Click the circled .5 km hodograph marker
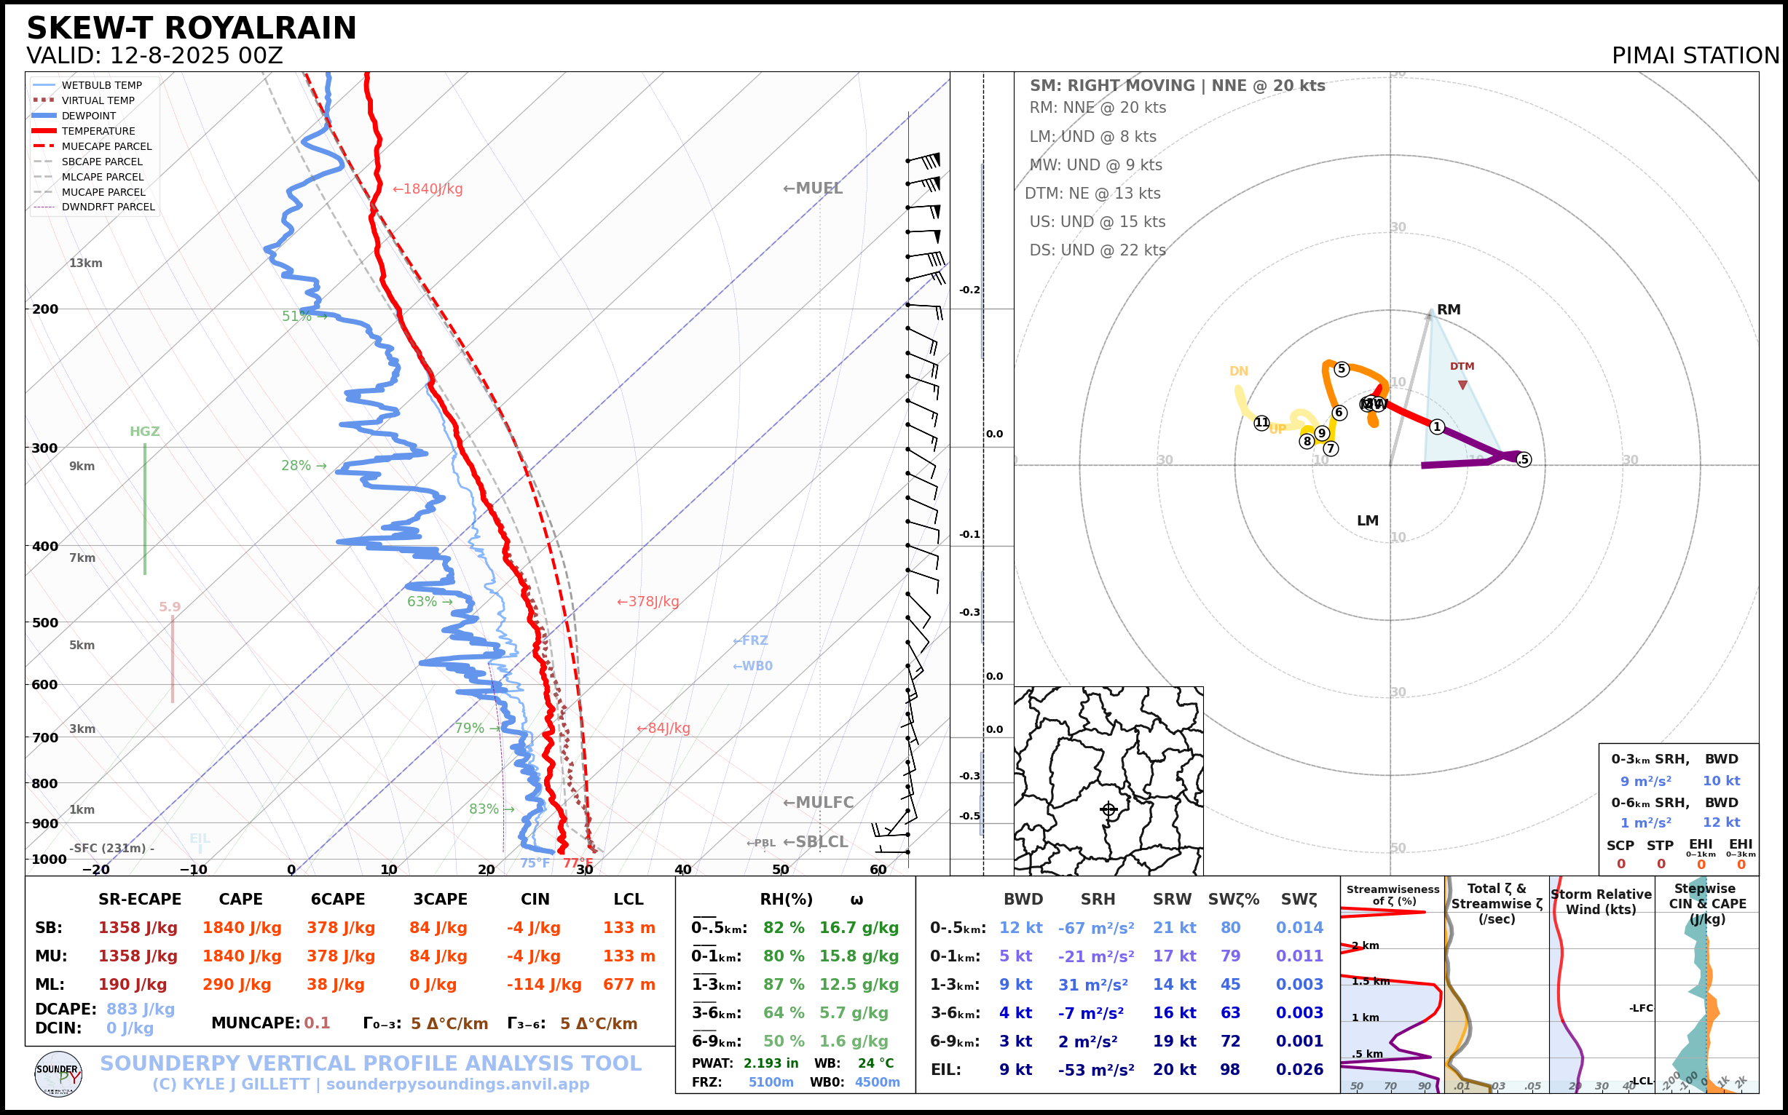Image resolution: width=1788 pixels, height=1115 pixels. tap(1524, 460)
